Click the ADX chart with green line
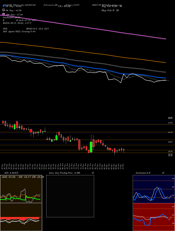 [x=21, y=189]
